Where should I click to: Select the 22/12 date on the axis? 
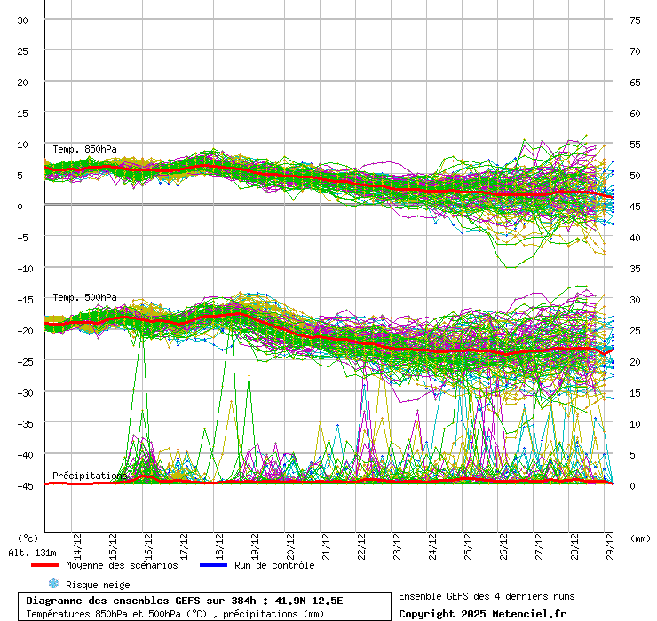point(362,540)
